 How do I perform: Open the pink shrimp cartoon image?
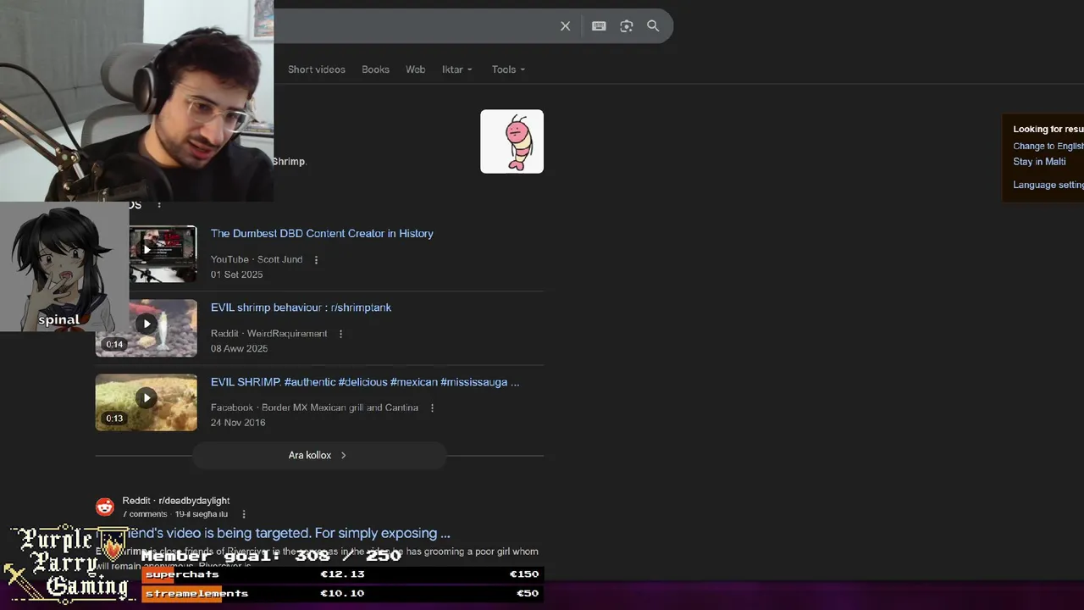[x=512, y=141]
